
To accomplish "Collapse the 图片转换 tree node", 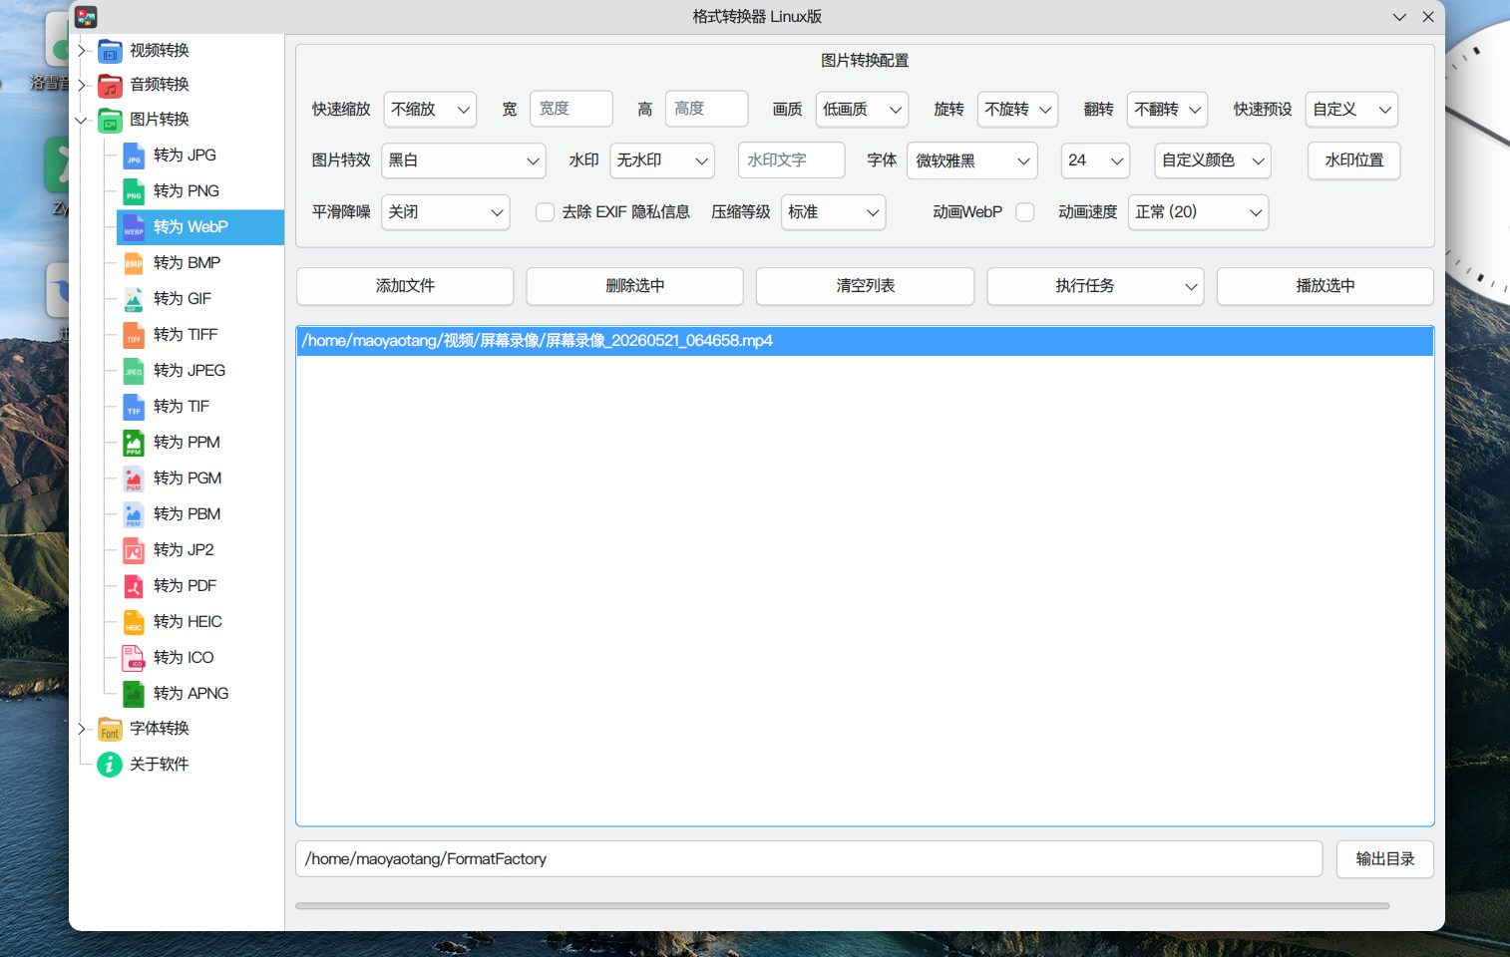I will [x=83, y=120].
